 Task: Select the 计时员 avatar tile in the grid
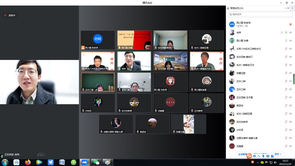[x=98, y=103]
